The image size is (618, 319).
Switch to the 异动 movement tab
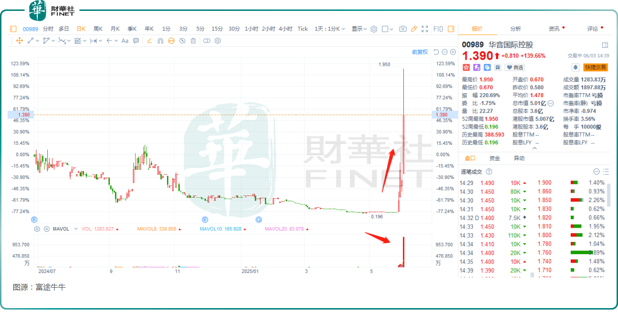click(x=519, y=158)
